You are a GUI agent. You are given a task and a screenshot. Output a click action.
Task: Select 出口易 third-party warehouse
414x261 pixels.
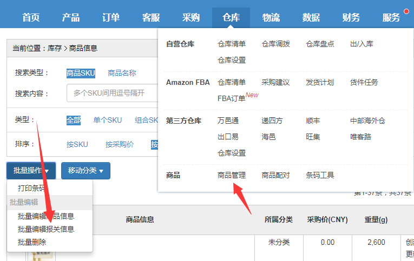[x=228, y=137]
